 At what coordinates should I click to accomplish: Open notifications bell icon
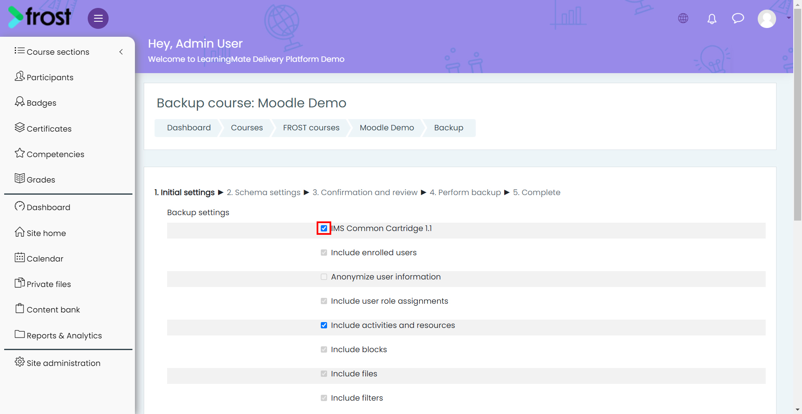click(712, 19)
